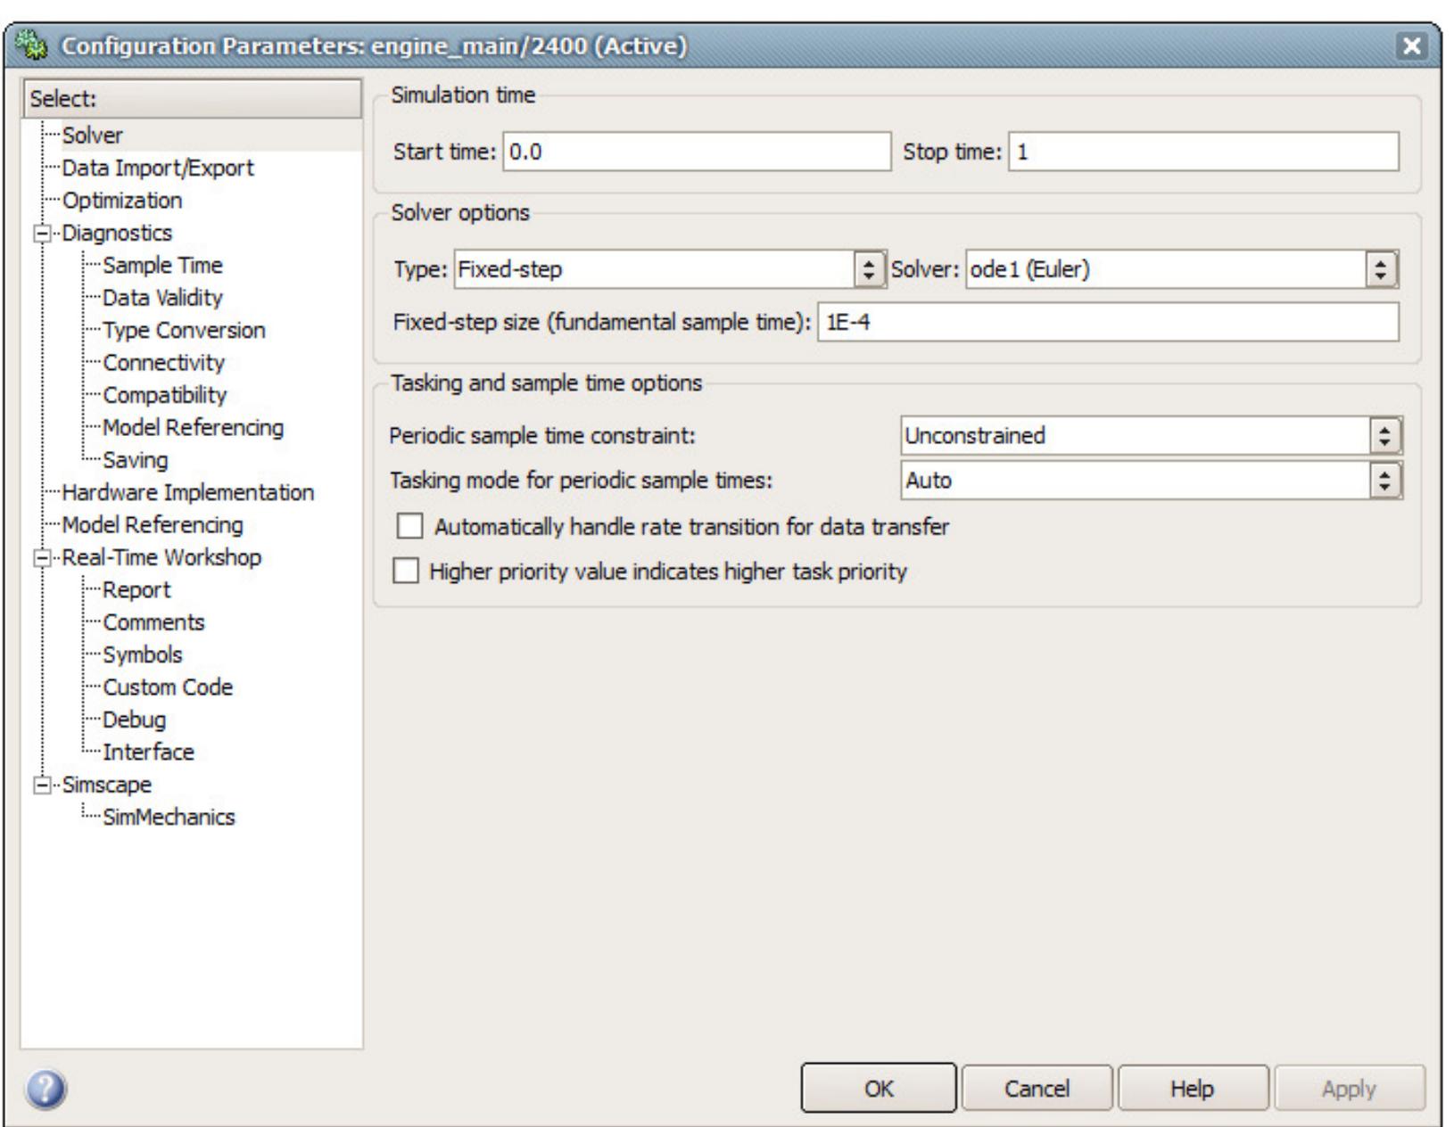Image resolution: width=1454 pixels, height=1127 pixels.
Task: Select Type Conversion tree item
Action: coord(184,330)
